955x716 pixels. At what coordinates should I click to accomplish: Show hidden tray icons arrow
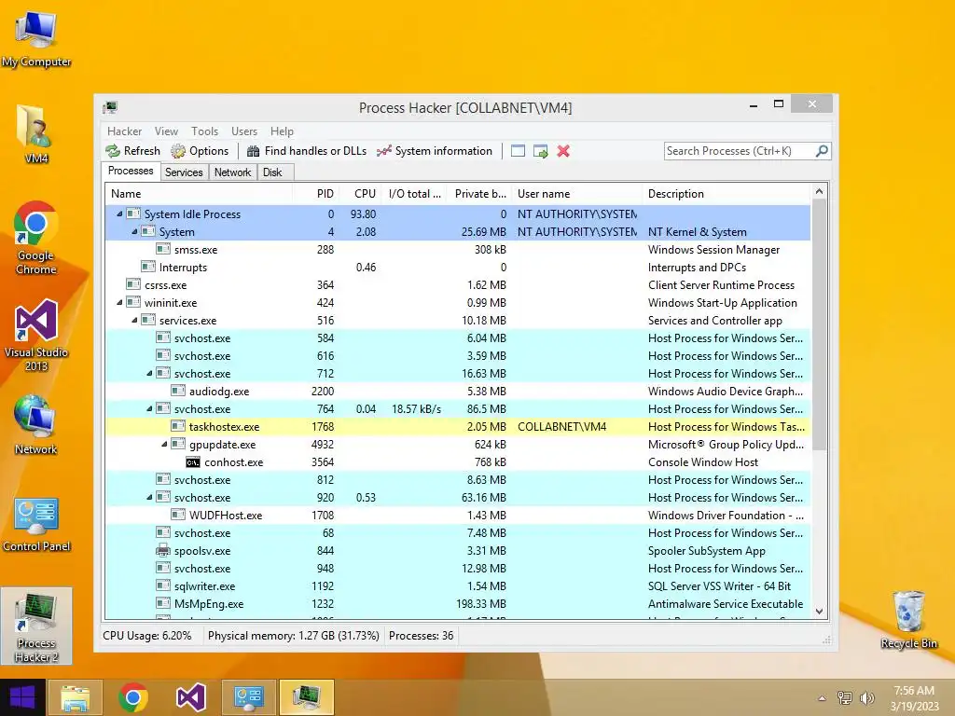coord(822,698)
